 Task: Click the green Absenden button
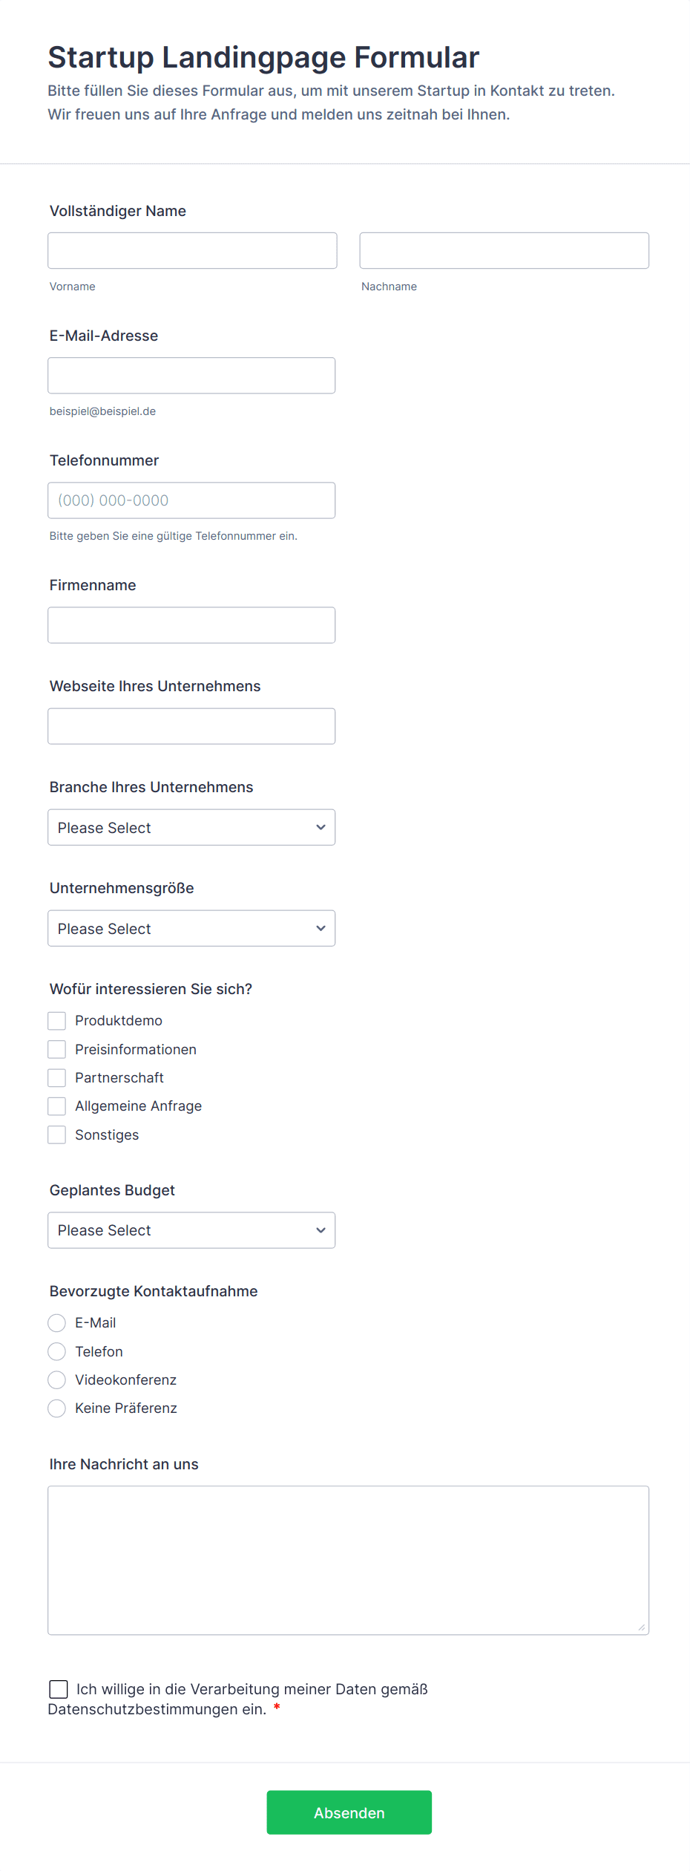point(349,1812)
